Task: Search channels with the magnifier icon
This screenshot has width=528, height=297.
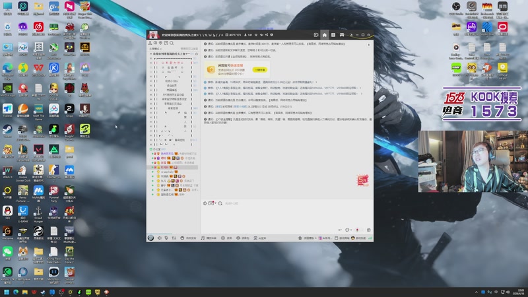Action: point(172,43)
